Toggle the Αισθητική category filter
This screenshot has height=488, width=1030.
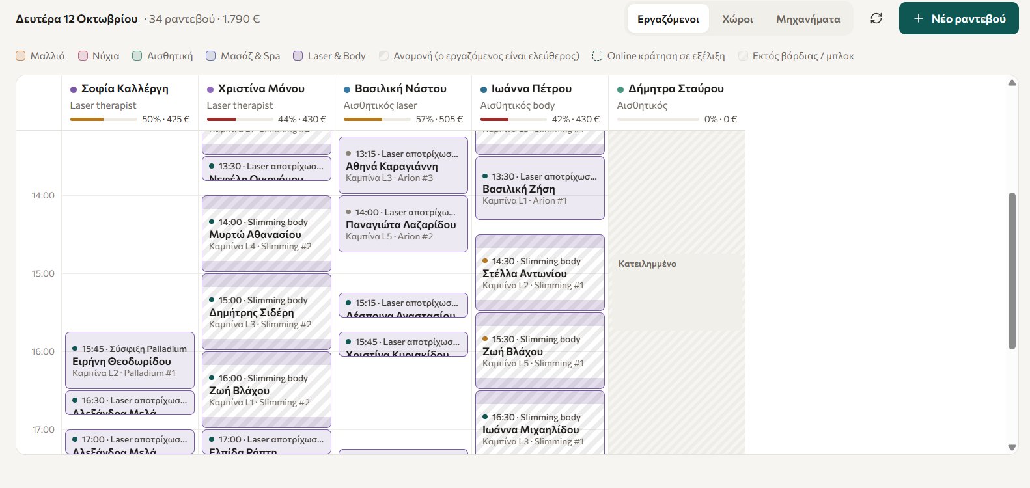point(163,56)
